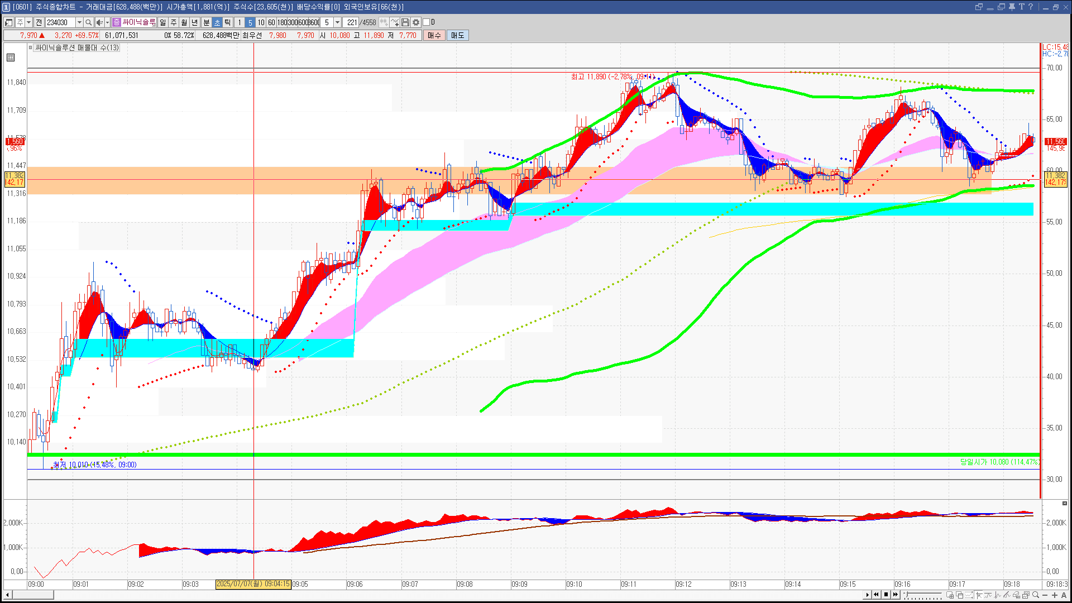This screenshot has height=603, width=1072.
Task: Expand the interval value 5 dropdown
Action: coord(337,22)
